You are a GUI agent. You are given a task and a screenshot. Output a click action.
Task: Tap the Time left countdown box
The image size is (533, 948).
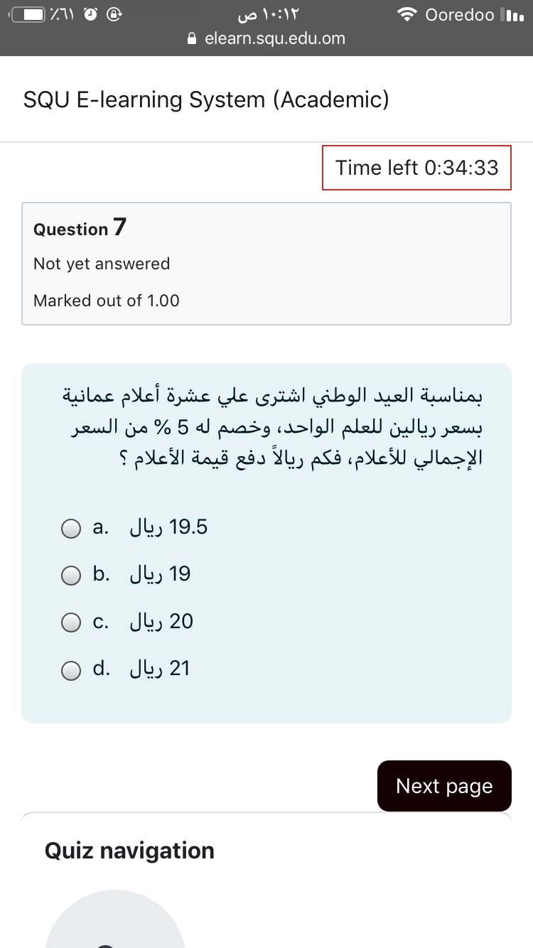416,168
